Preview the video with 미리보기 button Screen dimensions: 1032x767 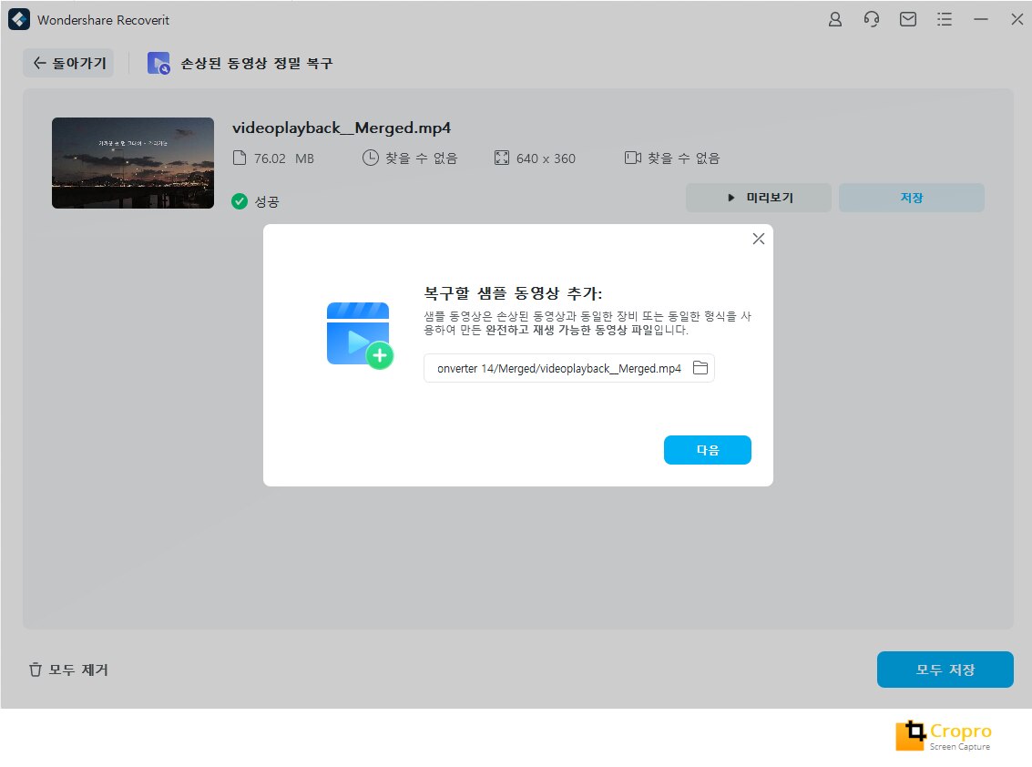pyautogui.click(x=759, y=198)
